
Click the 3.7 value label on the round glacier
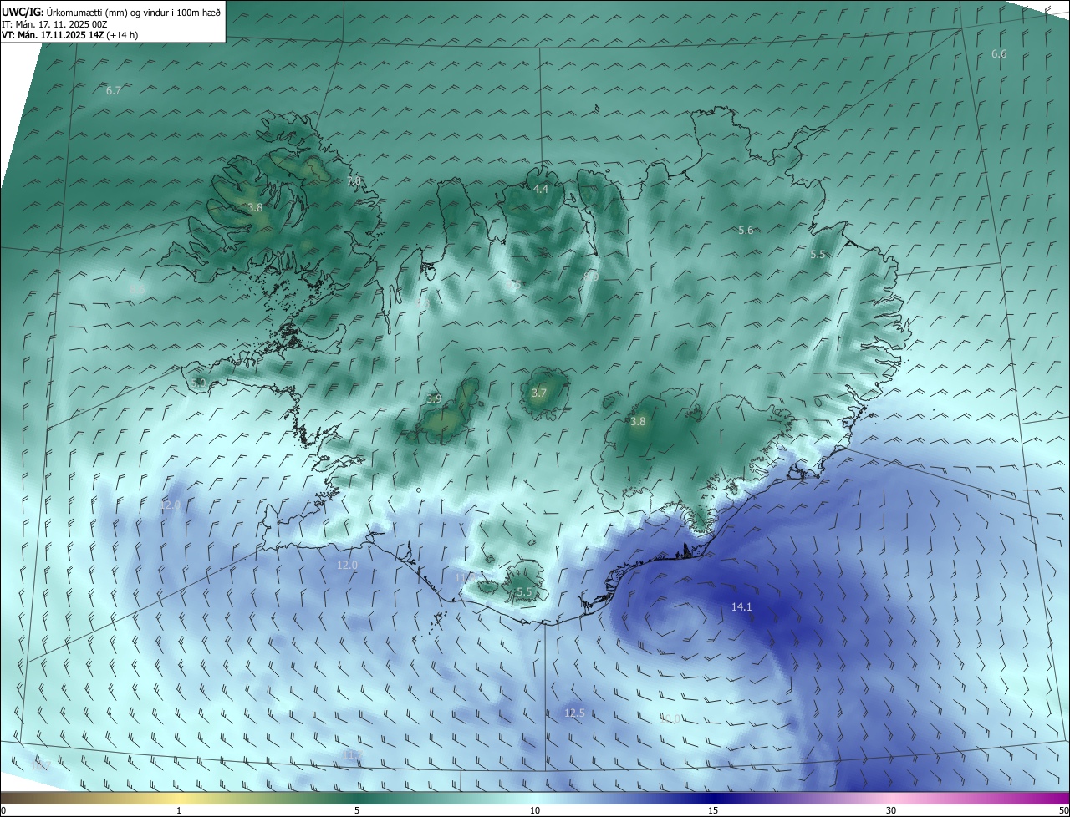click(x=539, y=393)
